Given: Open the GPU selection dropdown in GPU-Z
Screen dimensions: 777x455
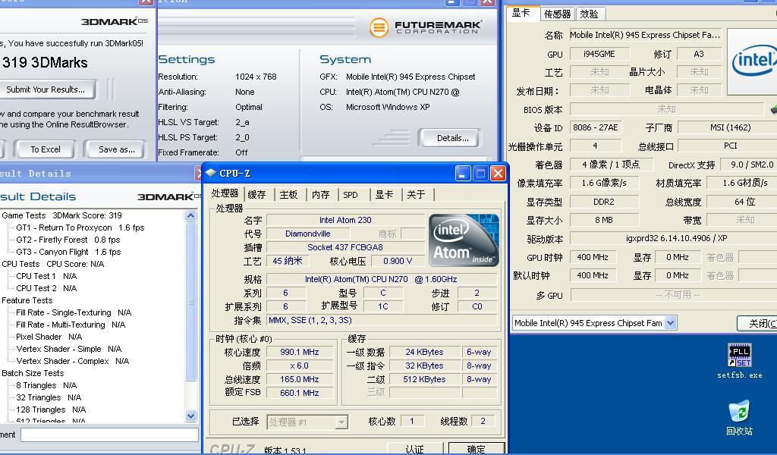Looking at the screenshot, I should [670, 323].
